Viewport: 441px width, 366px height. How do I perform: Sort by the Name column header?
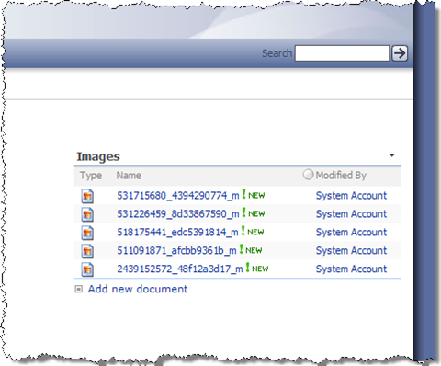[129, 176]
